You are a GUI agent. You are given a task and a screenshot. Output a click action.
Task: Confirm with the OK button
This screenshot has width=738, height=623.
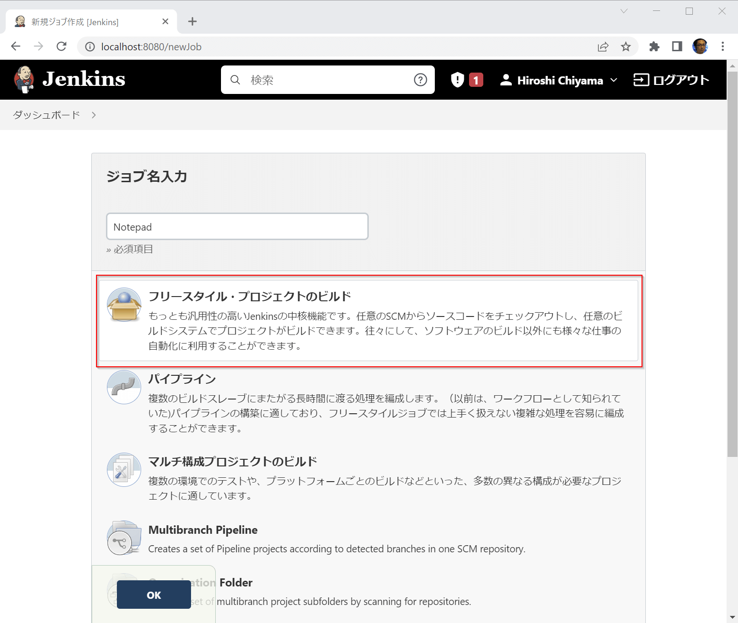(154, 595)
